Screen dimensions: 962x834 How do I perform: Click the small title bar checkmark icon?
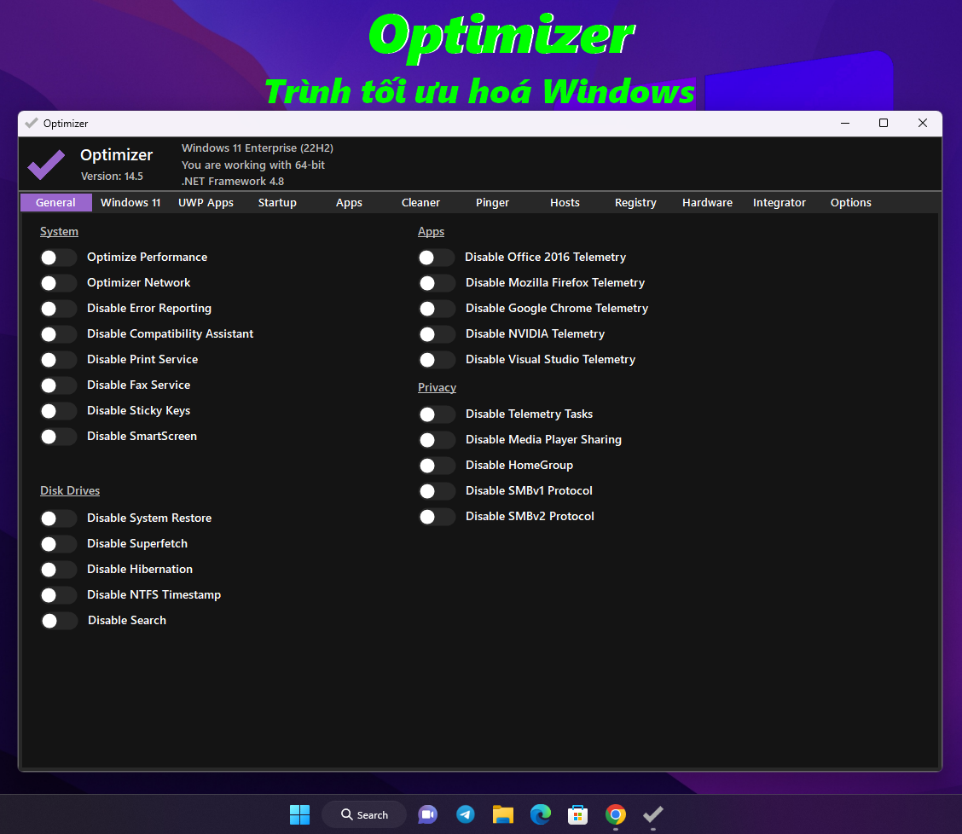click(x=32, y=124)
